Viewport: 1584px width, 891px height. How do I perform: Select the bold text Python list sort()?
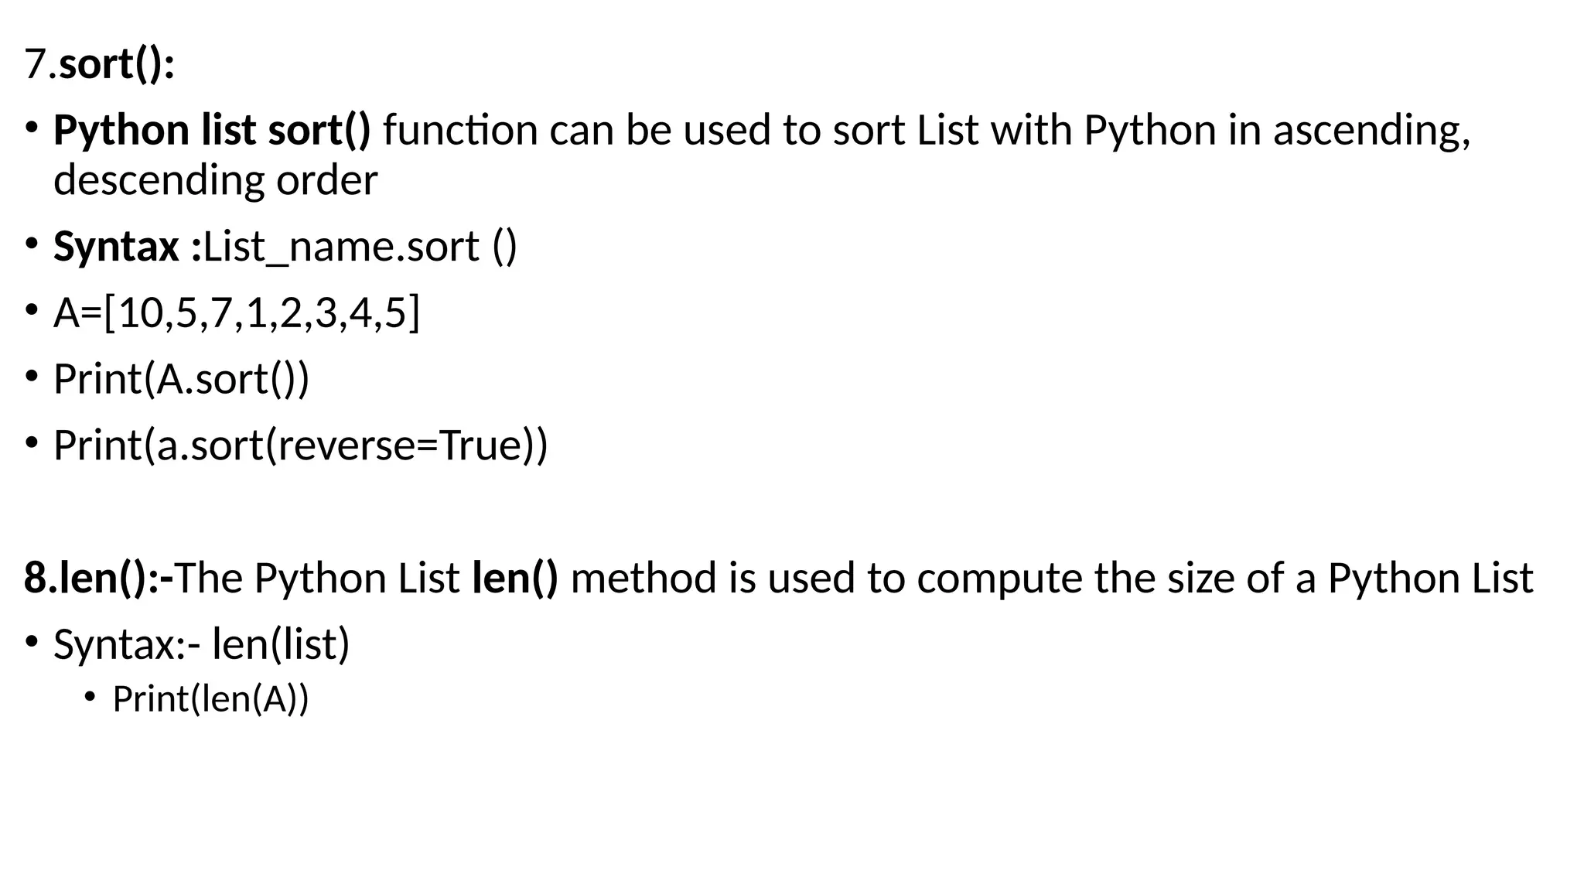point(212,130)
